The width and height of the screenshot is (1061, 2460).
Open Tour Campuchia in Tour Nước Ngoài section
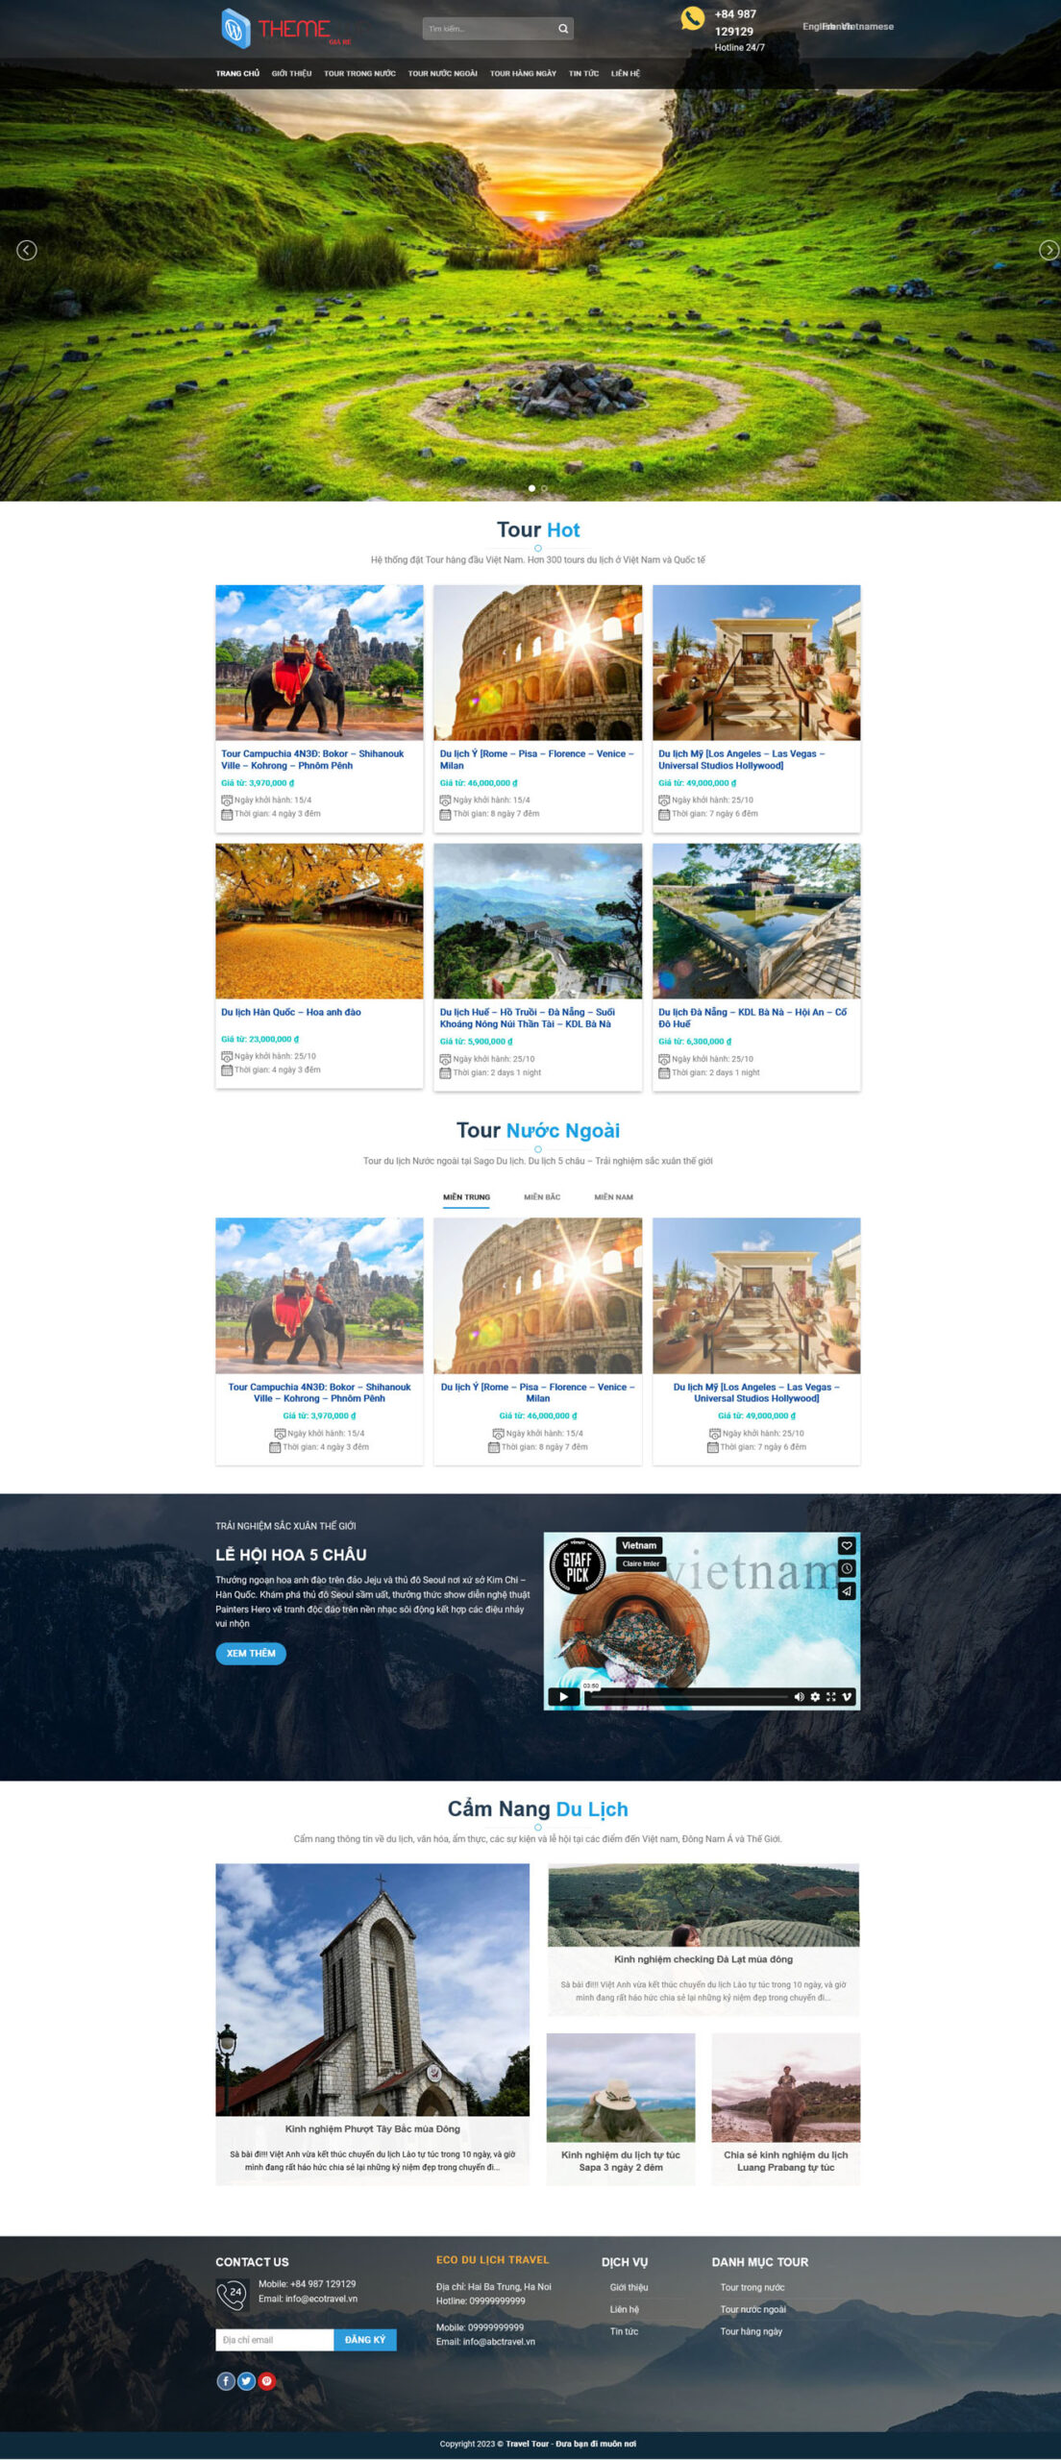coord(319,1392)
